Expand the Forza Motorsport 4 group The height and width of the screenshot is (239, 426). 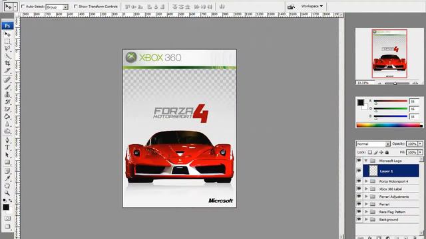(366, 181)
